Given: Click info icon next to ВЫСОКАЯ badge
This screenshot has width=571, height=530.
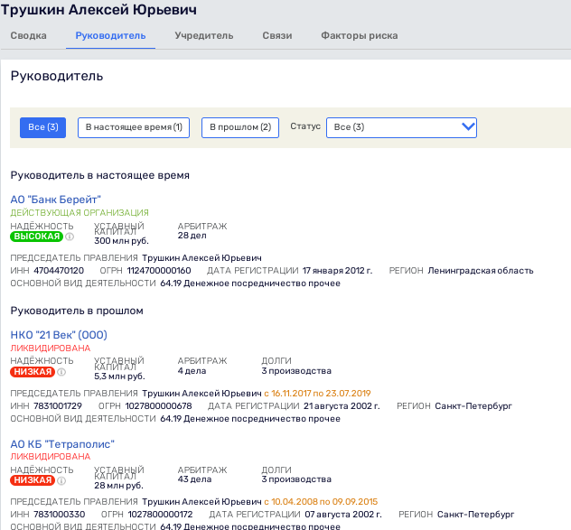Looking at the screenshot, I should click(x=70, y=237).
